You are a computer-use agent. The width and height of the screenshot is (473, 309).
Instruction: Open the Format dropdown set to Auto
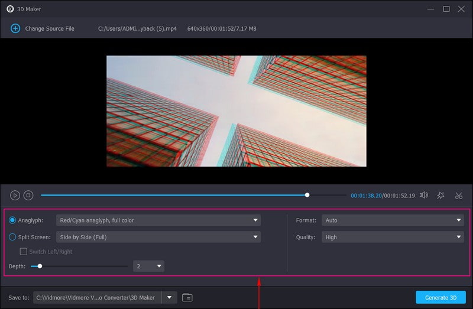(393, 220)
